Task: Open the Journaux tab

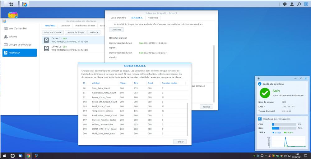Action: (65, 26)
